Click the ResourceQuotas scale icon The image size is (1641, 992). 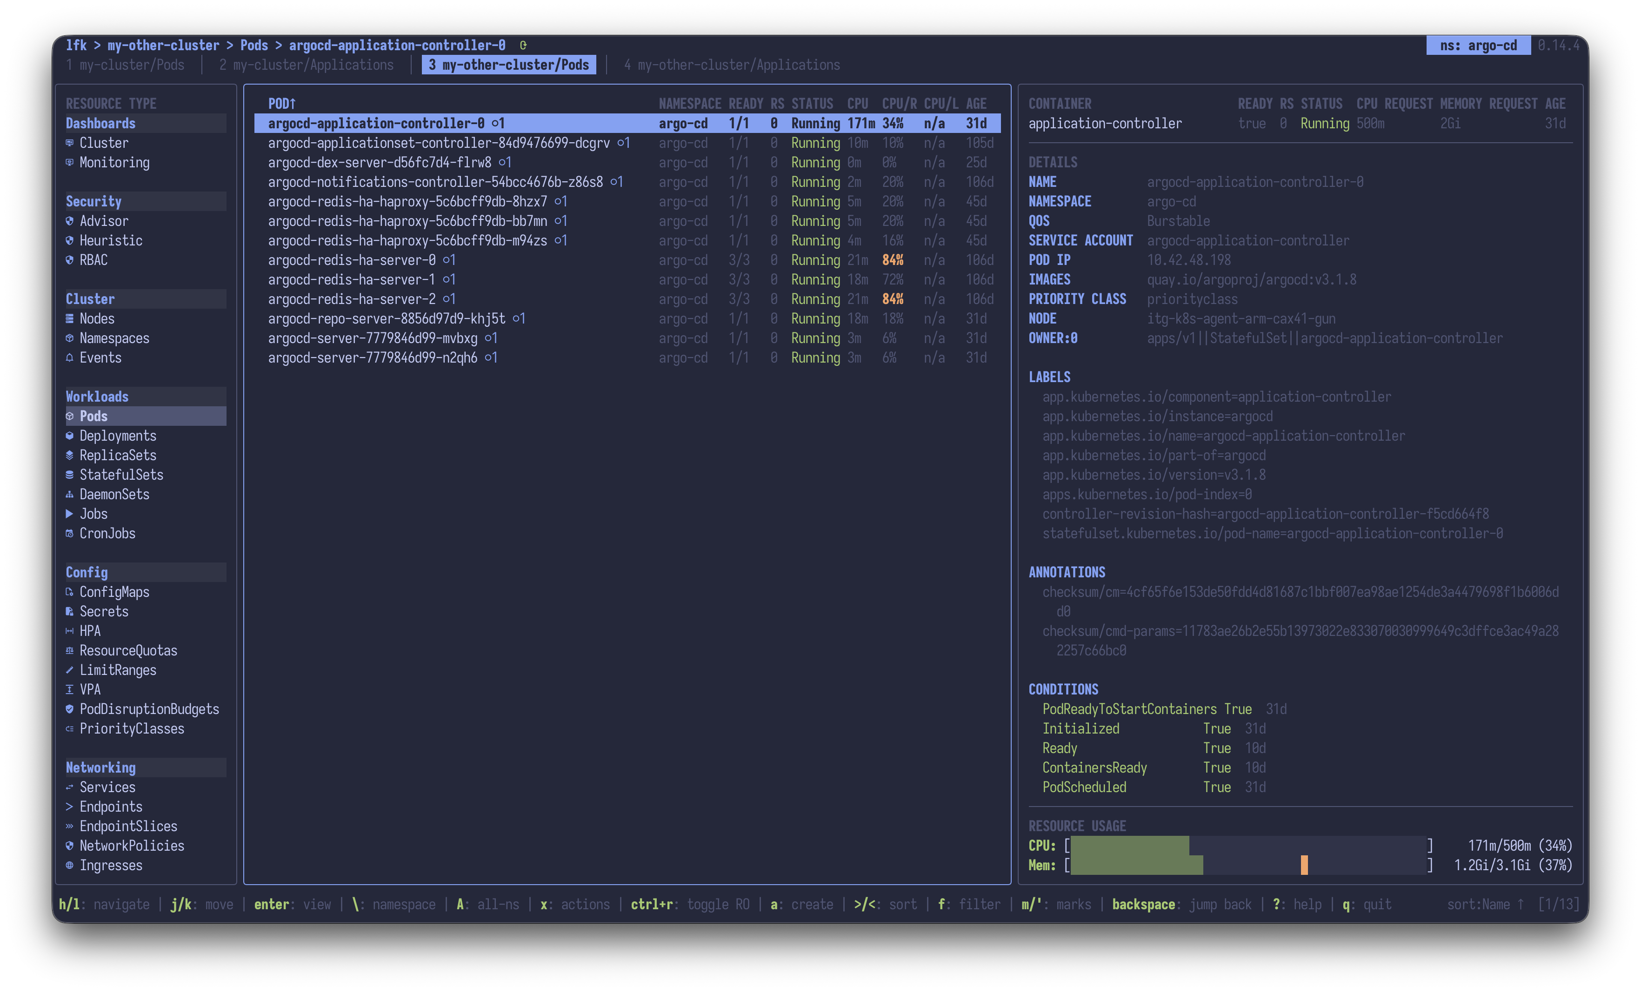pyautogui.click(x=69, y=650)
